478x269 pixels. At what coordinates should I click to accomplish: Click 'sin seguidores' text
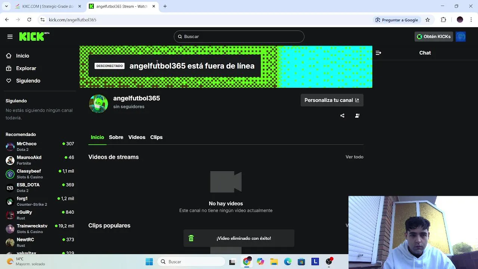point(129,106)
